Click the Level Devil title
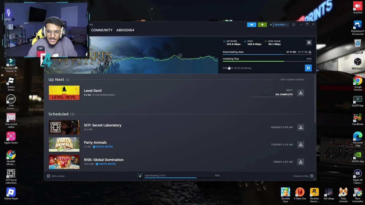The height and width of the screenshot is (205, 365). (93, 91)
